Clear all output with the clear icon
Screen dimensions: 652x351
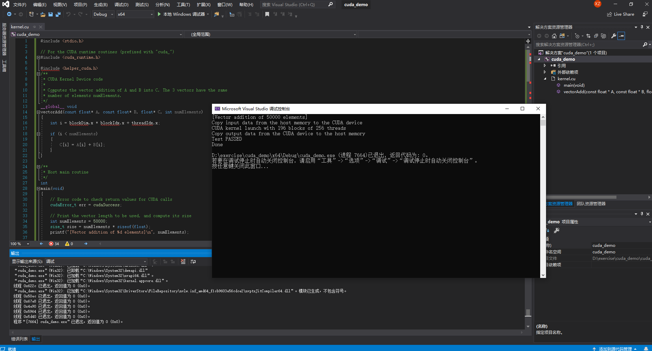183,262
